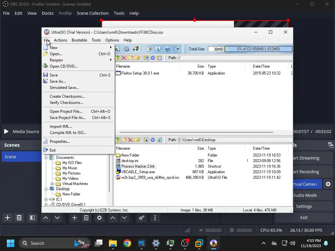Image resolution: width=335 pixels, height=251 pixels.
Task: Click the Extract icon in image pane toolbar
Action: 146,58
